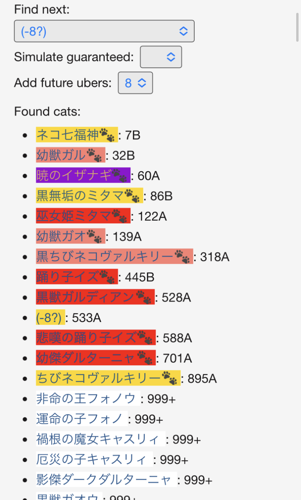The image size is (301, 500).
Task: Click the paw icon beside ネコ七福神
Action: pos(107,135)
